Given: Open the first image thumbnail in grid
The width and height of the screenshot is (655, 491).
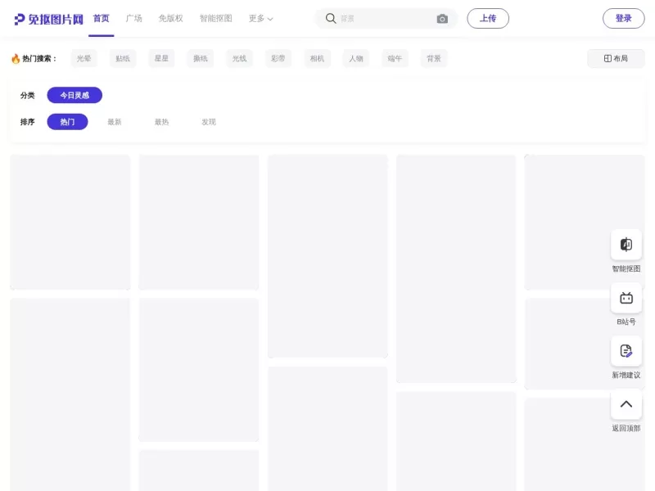Looking at the screenshot, I should (x=70, y=222).
